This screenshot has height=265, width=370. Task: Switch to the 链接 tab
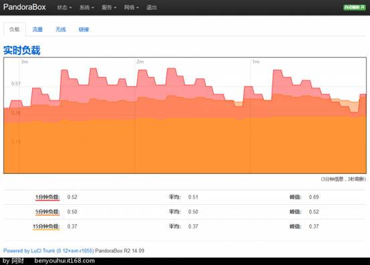click(83, 29)
